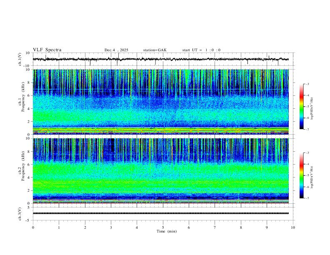Image resolution: width=330 pixels, height=255 pixels.
Task: Click ch.2 frequency axis tick "2"
Action: point(29,190)
